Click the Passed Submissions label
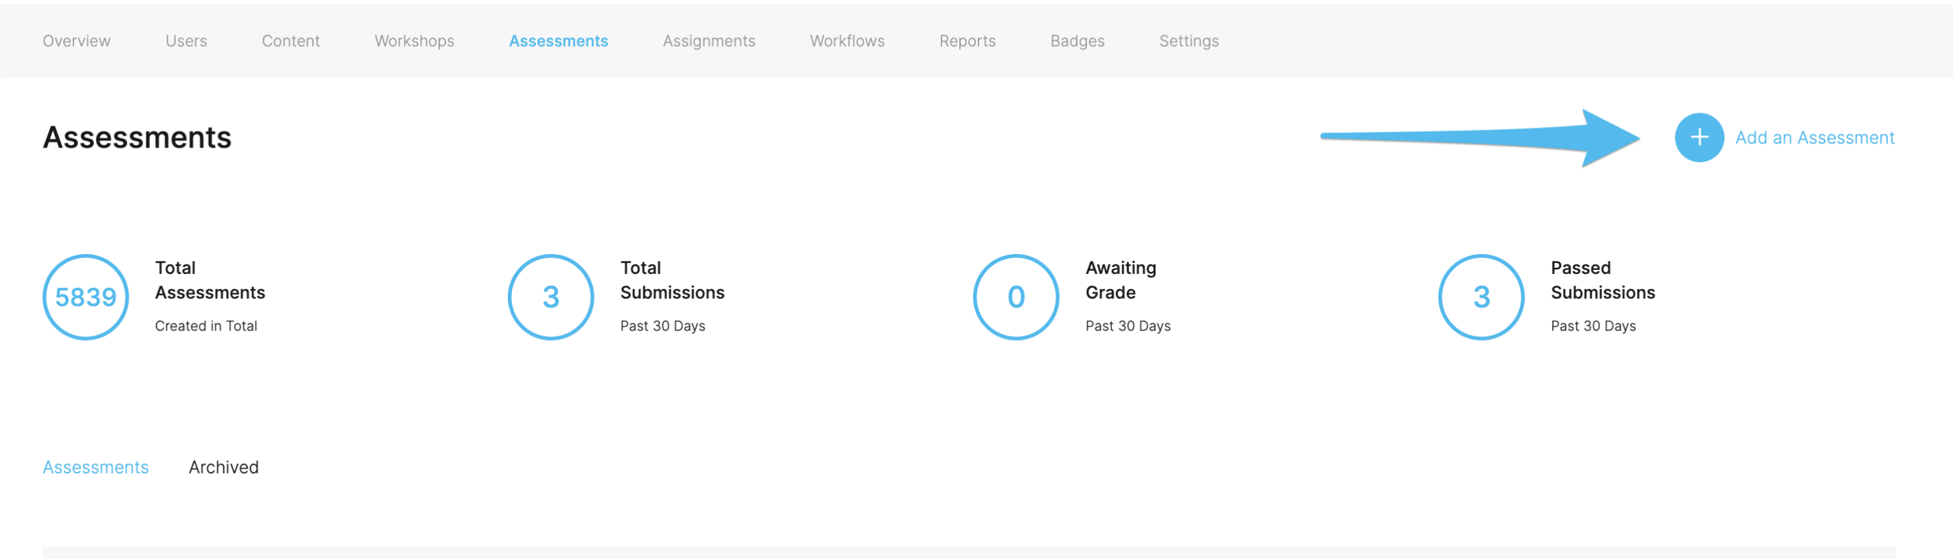 point(1603,280)
